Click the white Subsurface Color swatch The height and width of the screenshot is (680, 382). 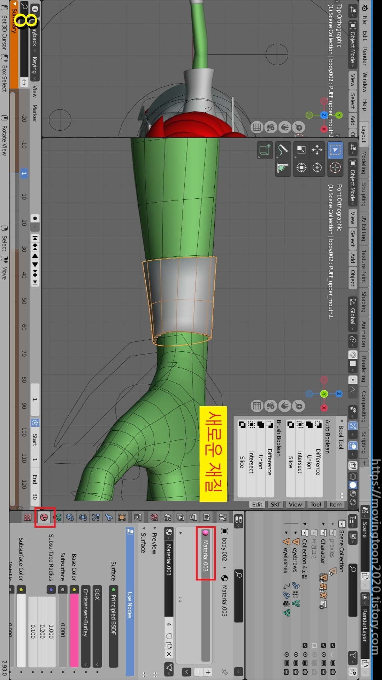[21, 630]
